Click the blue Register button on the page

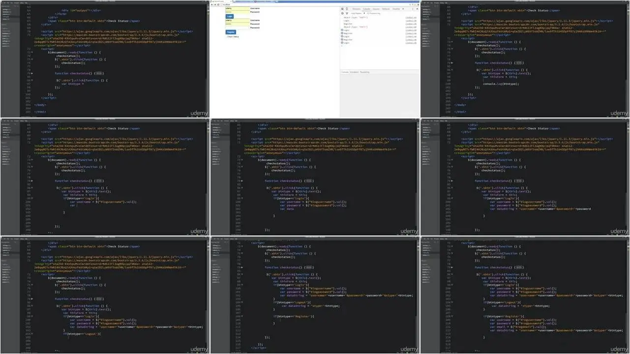click(231, 32)
